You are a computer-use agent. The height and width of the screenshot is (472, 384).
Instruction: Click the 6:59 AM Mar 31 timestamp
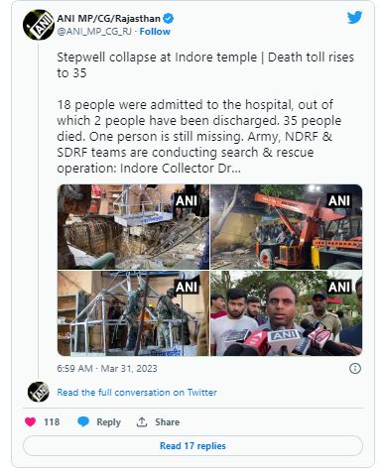107,369
